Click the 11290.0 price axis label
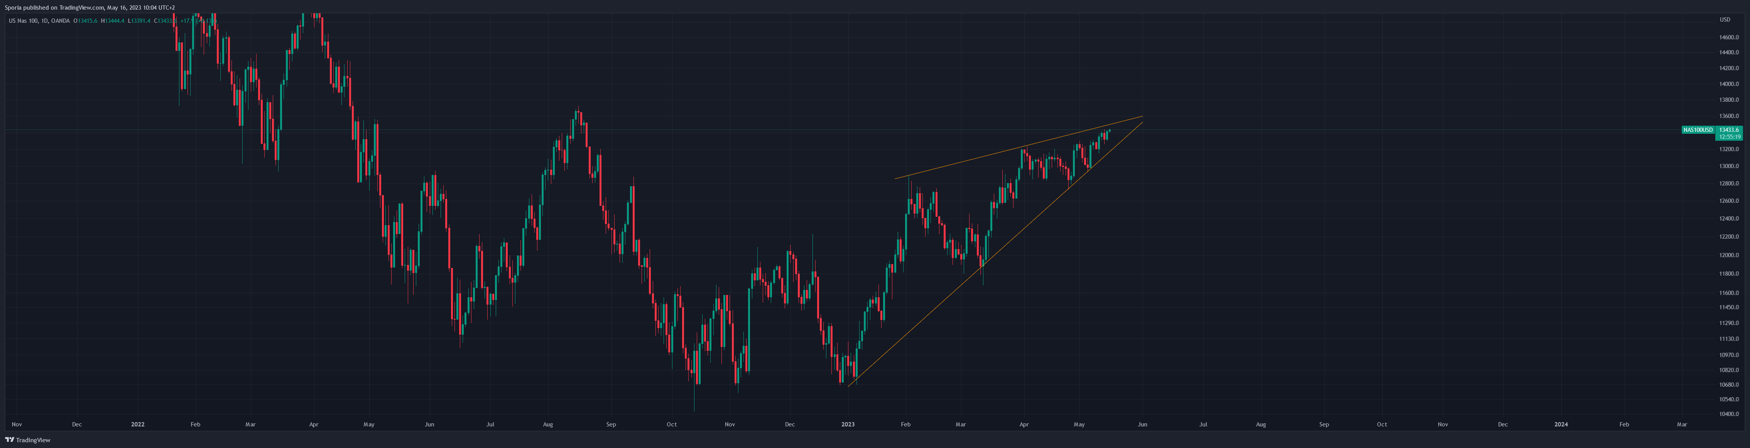Screen dimensions: 1750x448 (1729, 323)
